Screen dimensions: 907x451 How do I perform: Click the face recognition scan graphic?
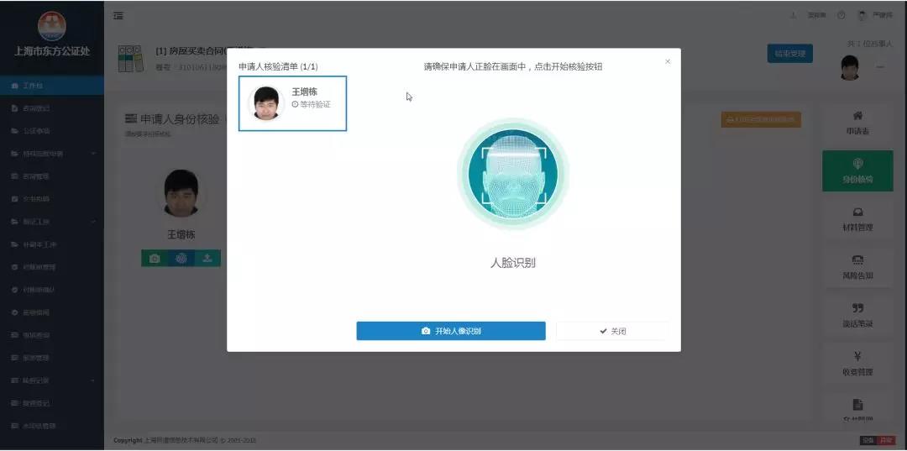pos(512,174)
